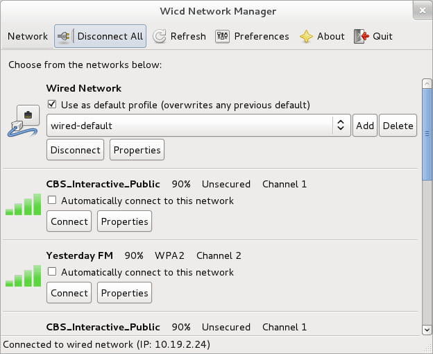Click the About star icon
The height and width of the screenshot is (354, 433).
click(306, 36)
